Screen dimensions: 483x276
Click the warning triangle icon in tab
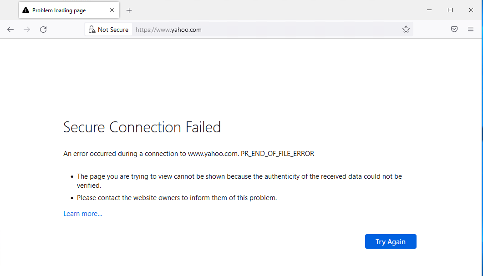26,10
